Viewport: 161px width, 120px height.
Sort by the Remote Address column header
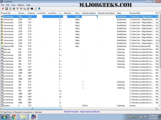[89, 13]
